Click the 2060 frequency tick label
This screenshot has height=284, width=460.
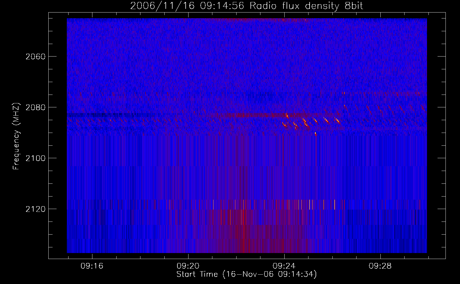click(x=36, y=57)
